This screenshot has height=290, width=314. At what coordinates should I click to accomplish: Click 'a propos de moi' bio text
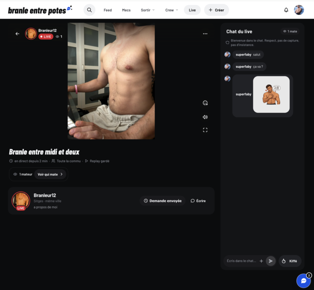pyautogui.click(x=45, y=207)
